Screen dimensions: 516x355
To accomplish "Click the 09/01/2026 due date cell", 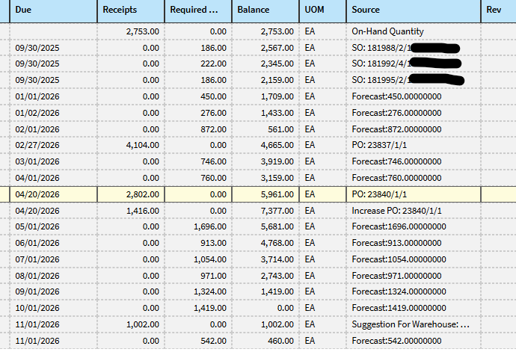I will [54, 291].
